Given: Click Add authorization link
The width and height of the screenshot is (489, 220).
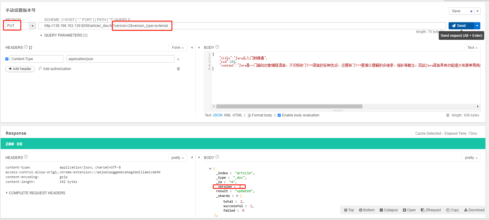Looking at the screenshot, I should pos(55,69).
